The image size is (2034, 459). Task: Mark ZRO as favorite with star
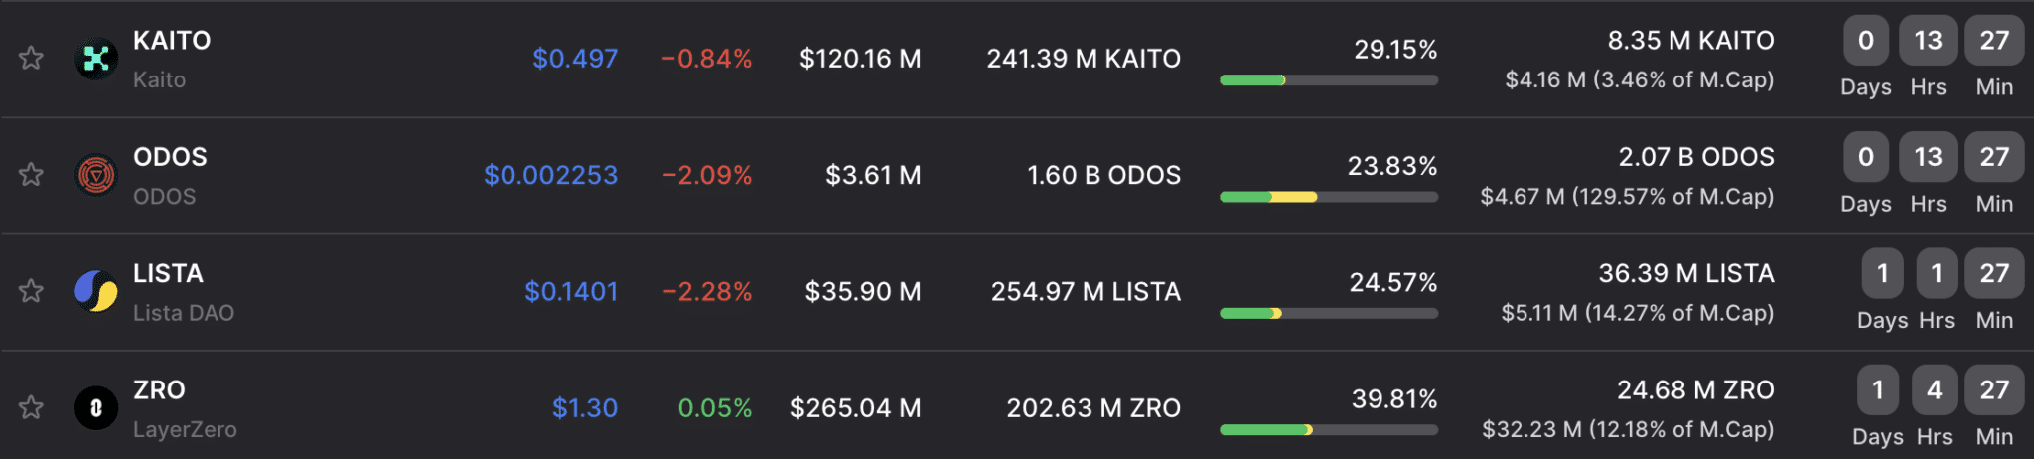click(31, 407)
